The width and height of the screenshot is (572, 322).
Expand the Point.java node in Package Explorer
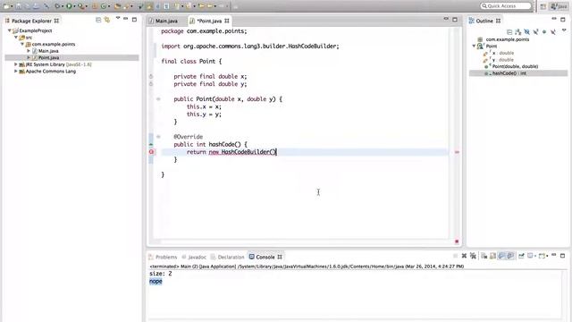(29, 57)
